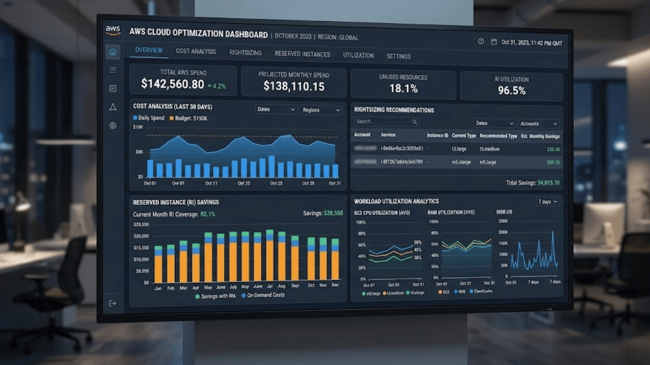Click the RI Coverage 82.1% value
Screen dimensions: 650x365
(x=208, y=214)
